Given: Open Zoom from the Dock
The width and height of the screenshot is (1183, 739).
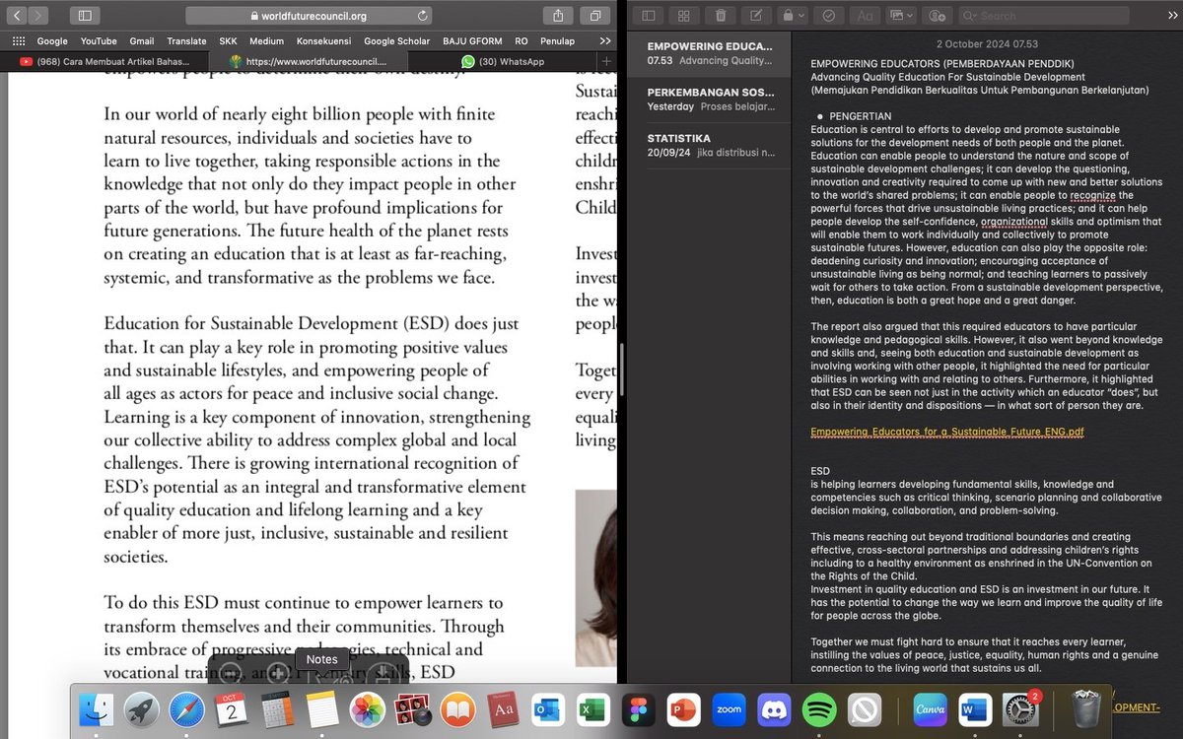Looking at the screenshot, I should [729, 709].
